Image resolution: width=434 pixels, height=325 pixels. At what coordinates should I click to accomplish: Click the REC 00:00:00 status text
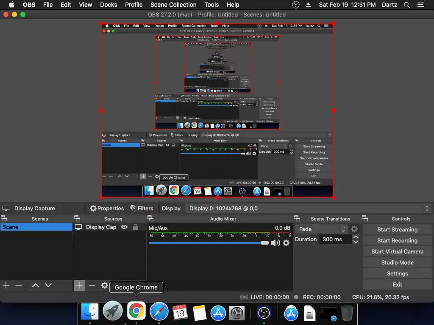coord(322,297)
